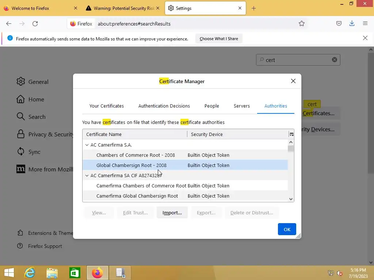Click the taskbar clock showing 5:16 PM
The height and width of the screenshot is (280, 374).
pyautogui.click(x=358, y=273)
